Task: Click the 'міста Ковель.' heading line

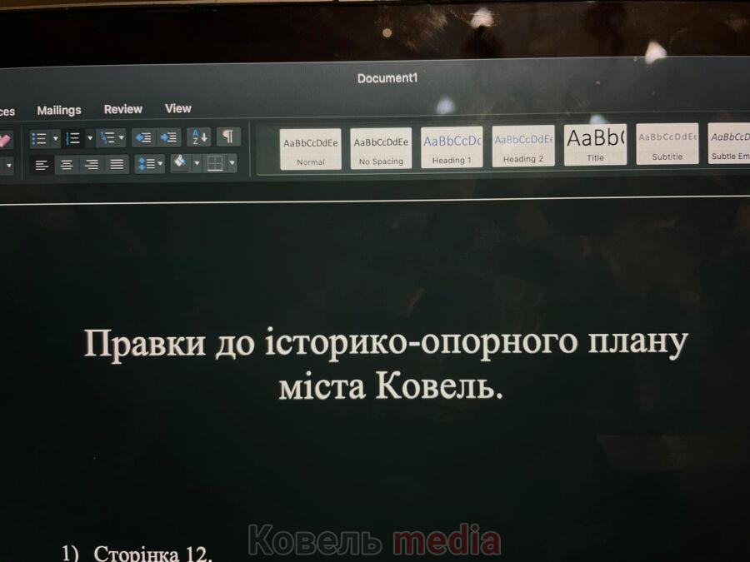Action: [390, 386]
